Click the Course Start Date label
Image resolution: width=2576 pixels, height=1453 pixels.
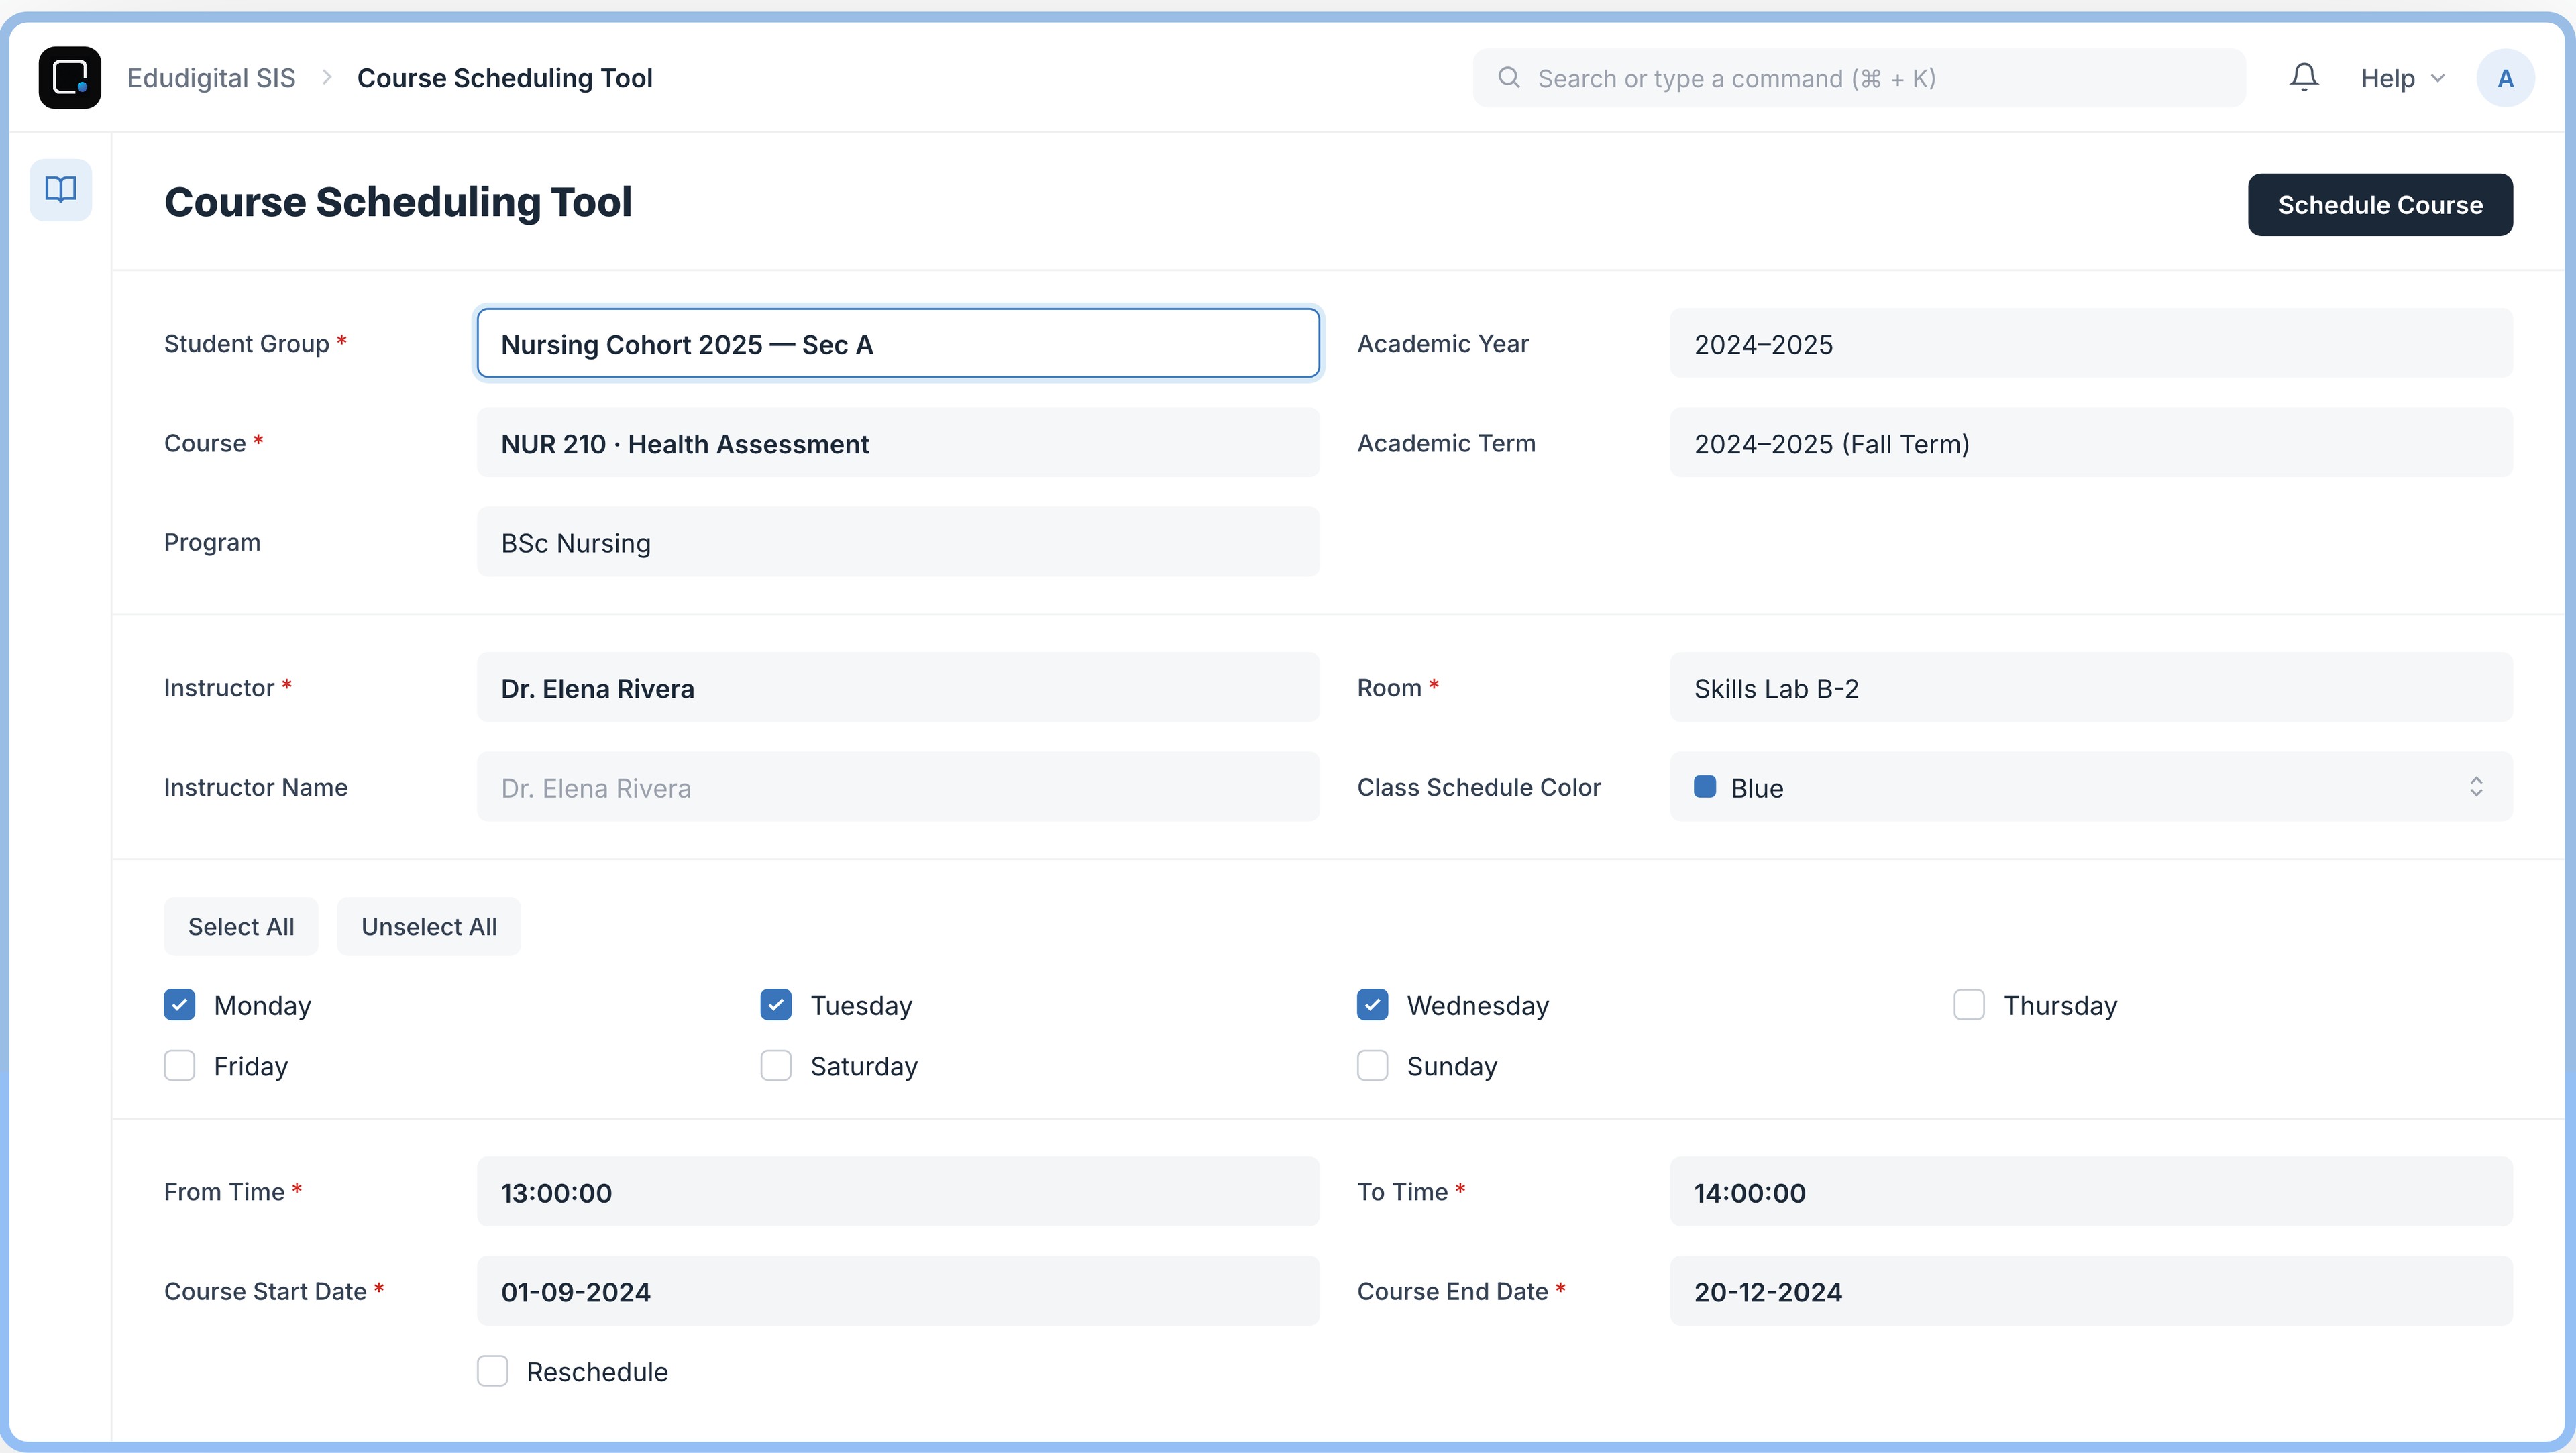pyautogui.click(x=265, y=1291)
